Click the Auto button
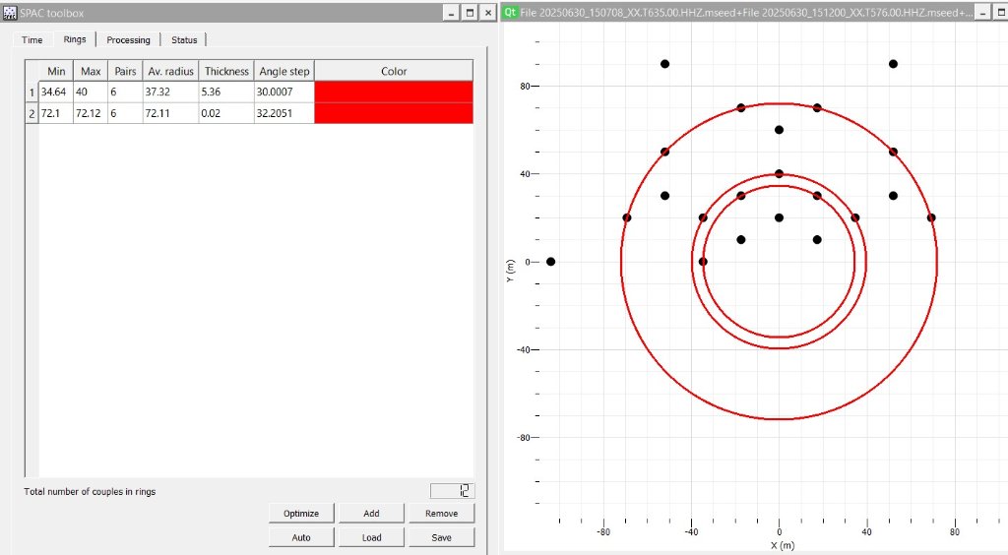1008x555 pixels. click(301, 537)
